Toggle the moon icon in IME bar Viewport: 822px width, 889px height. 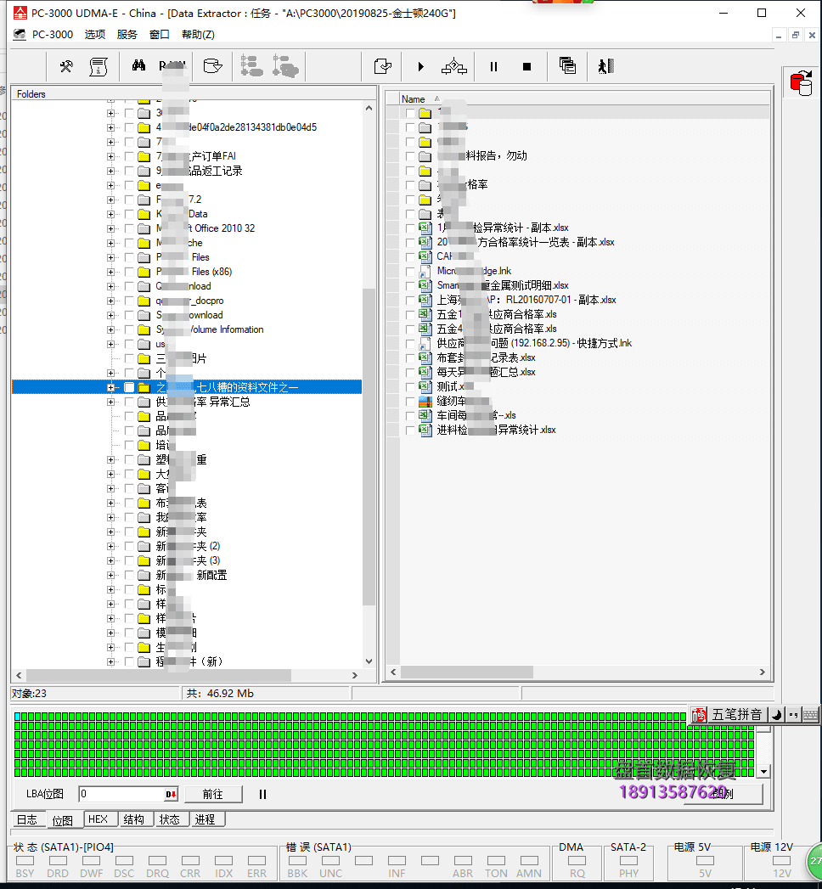coord(777,715)
